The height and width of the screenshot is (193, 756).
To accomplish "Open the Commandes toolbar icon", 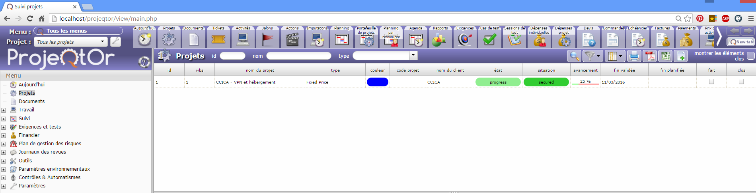I will (613, 39).
